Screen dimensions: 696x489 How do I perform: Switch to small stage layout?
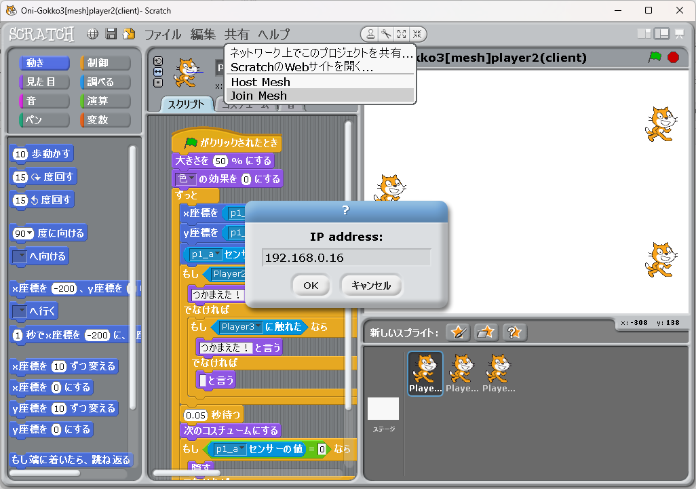point(644,34)
